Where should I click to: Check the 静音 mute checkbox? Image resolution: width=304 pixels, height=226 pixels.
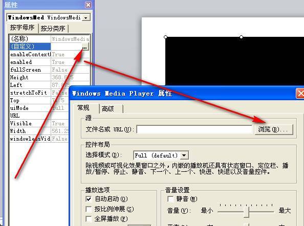click(x=170, y=199)
